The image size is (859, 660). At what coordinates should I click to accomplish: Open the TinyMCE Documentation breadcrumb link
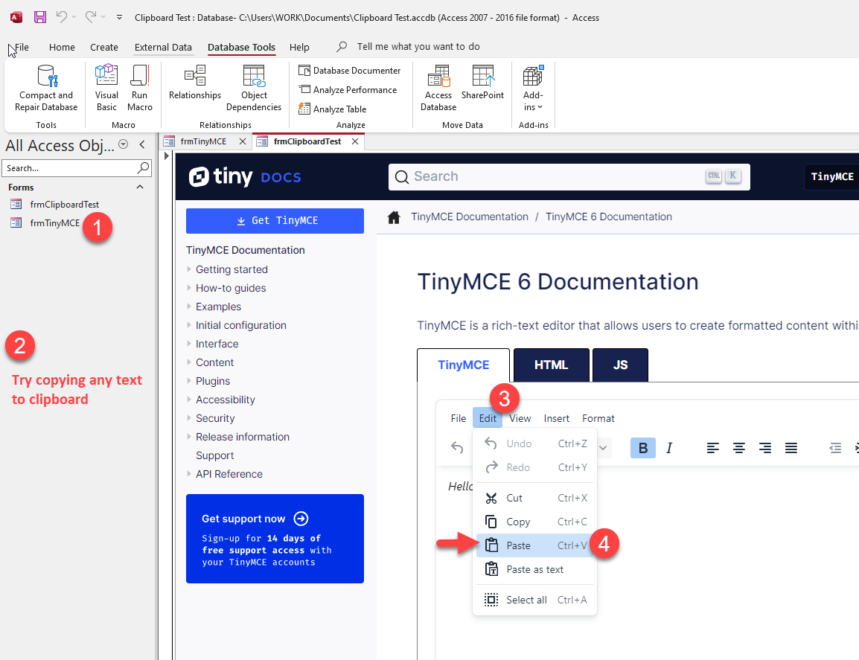tap(470, 217)
